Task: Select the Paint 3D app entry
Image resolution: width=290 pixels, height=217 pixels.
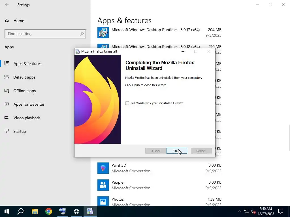Action: click(159, 168)
